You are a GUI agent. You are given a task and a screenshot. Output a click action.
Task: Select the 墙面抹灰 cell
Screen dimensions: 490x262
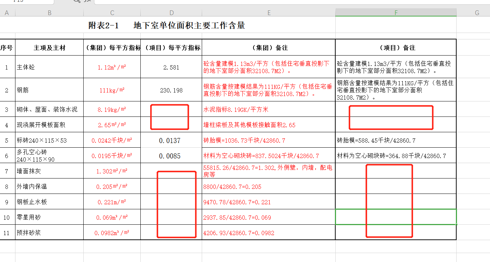click(50, 171)
